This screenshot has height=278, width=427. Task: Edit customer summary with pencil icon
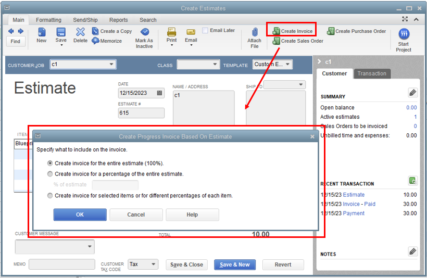412,93
